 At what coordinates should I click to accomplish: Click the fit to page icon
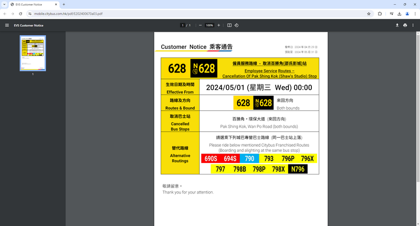point(229,25)
